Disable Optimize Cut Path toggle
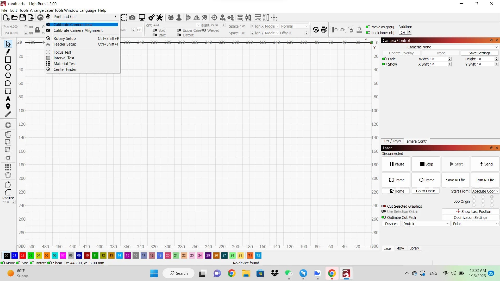This screenshot has width=500, height=281. (x=384, y=218)
